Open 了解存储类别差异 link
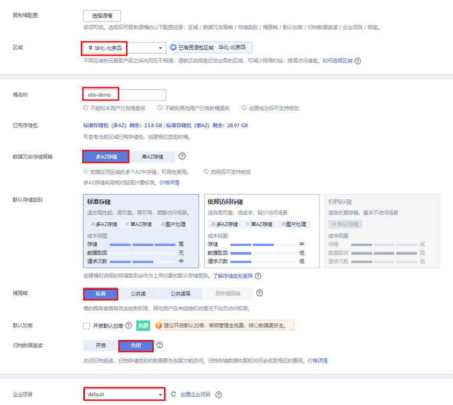 (233, 276)
